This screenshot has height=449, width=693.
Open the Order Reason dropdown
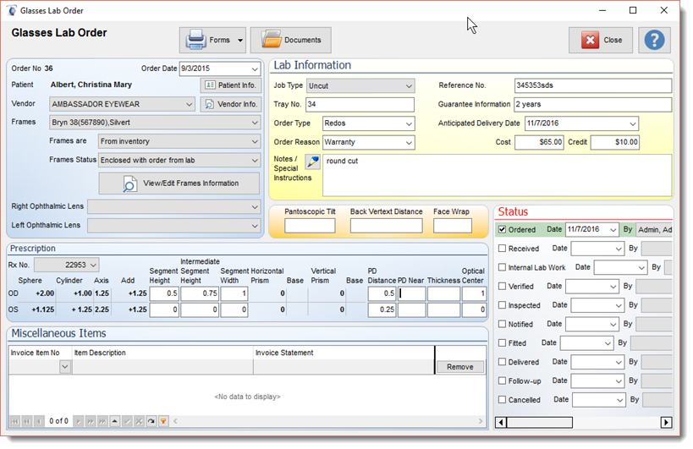410,143
